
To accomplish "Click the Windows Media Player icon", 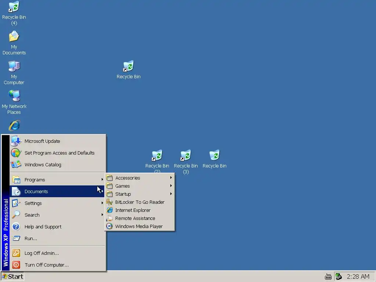I will (x=109, y=226).
